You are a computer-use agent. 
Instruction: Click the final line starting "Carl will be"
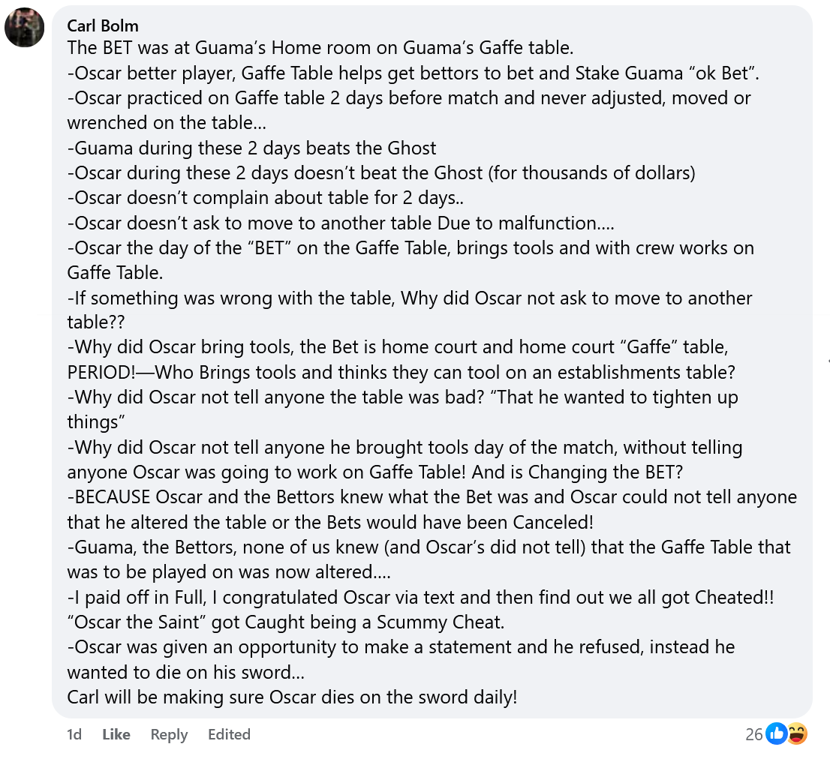tap(292, 697)
